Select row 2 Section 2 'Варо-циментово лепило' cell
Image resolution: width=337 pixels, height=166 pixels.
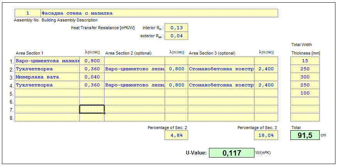tap(135, 69)
